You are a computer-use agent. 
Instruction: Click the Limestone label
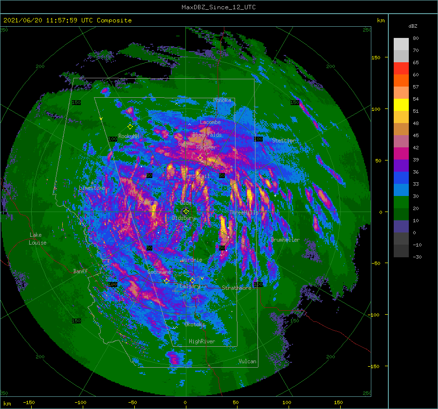92,188
